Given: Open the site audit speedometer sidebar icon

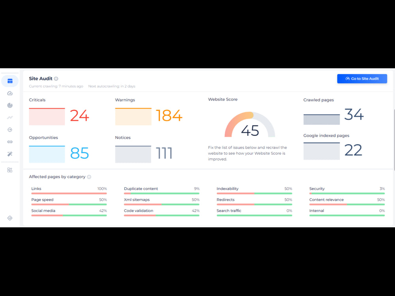Looking at the screenshot, I should [x=10, y=94].
